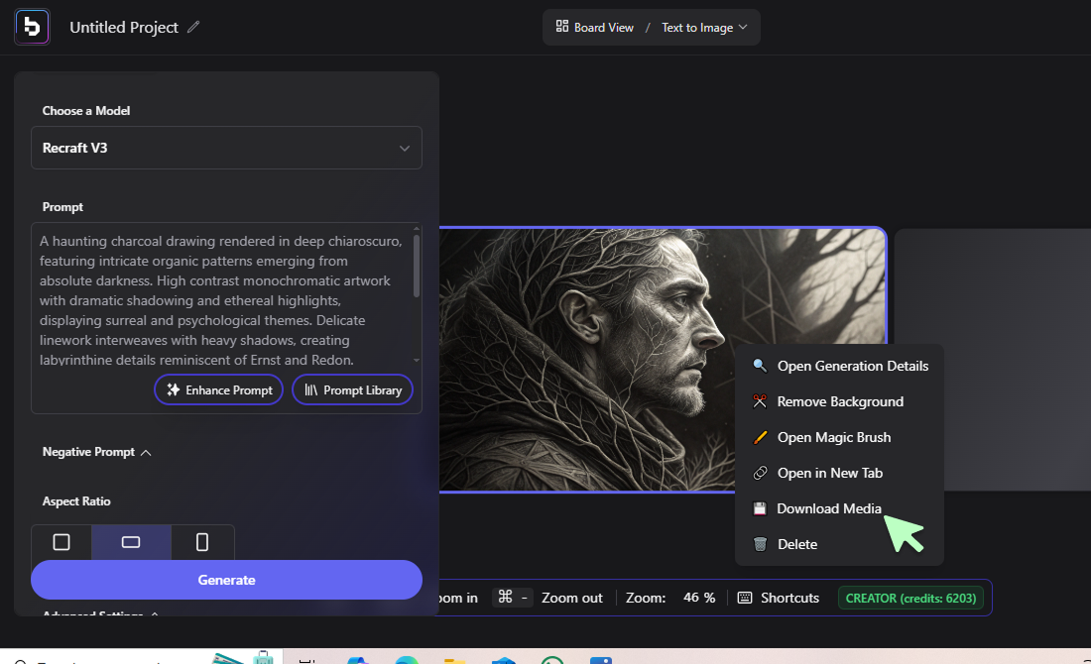Screen dimensions: 1091x664
Task: Open the Text to Image mode dropdown
Action: tap(704, 27)
